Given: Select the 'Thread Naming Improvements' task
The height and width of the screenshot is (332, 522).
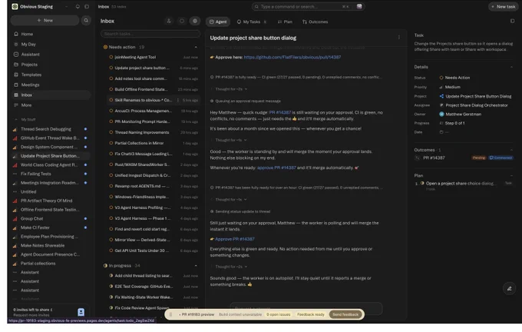Looking at the screenshot, I should pyautogui.click(x=154, y=132).
